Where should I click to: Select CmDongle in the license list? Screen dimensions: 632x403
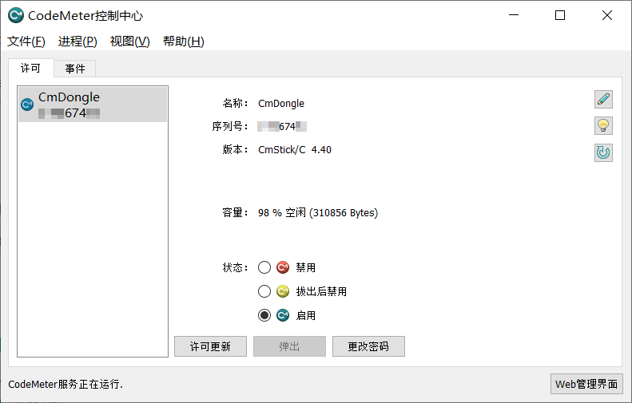click(93, 105)
